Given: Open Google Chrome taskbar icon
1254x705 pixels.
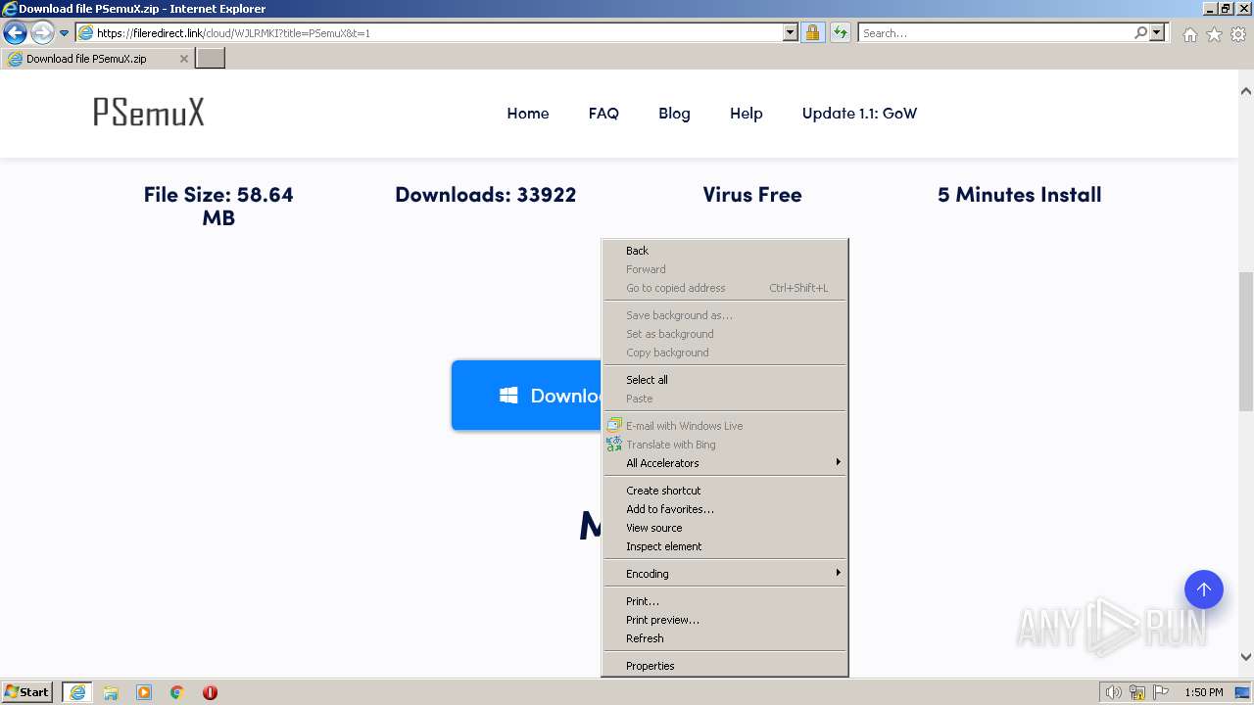Looking at the screenshot, I should [x=177, y=692].
